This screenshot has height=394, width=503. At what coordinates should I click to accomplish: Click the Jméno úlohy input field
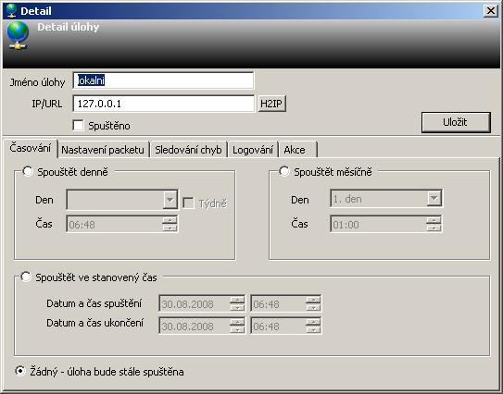pos(163,80)
